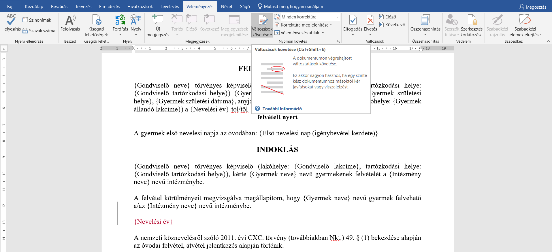552x252 pixels.
Task: Open the Elfogadás dropdown arrow
Action: [353, 35]
